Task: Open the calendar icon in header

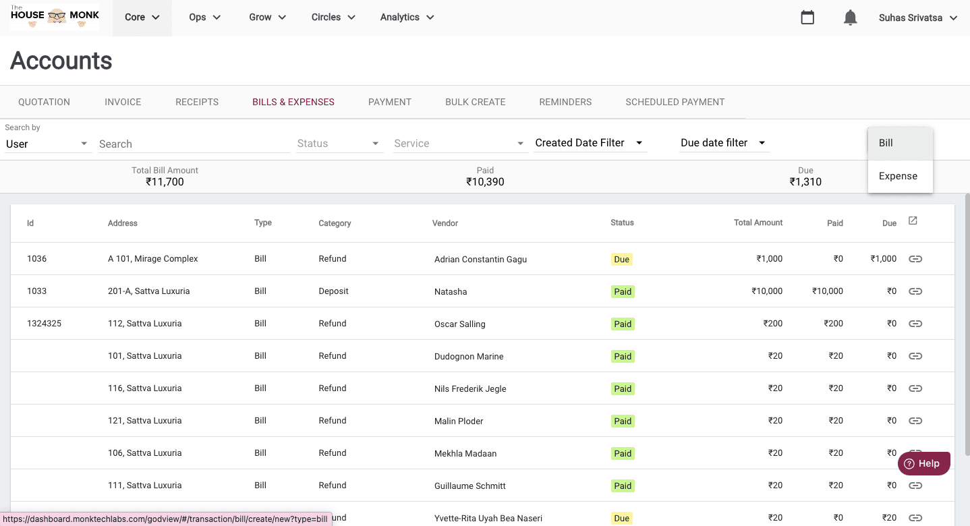Action: (x=807, y=18)
